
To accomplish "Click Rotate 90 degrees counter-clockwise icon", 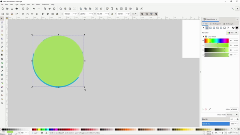I will pos(23,14).
